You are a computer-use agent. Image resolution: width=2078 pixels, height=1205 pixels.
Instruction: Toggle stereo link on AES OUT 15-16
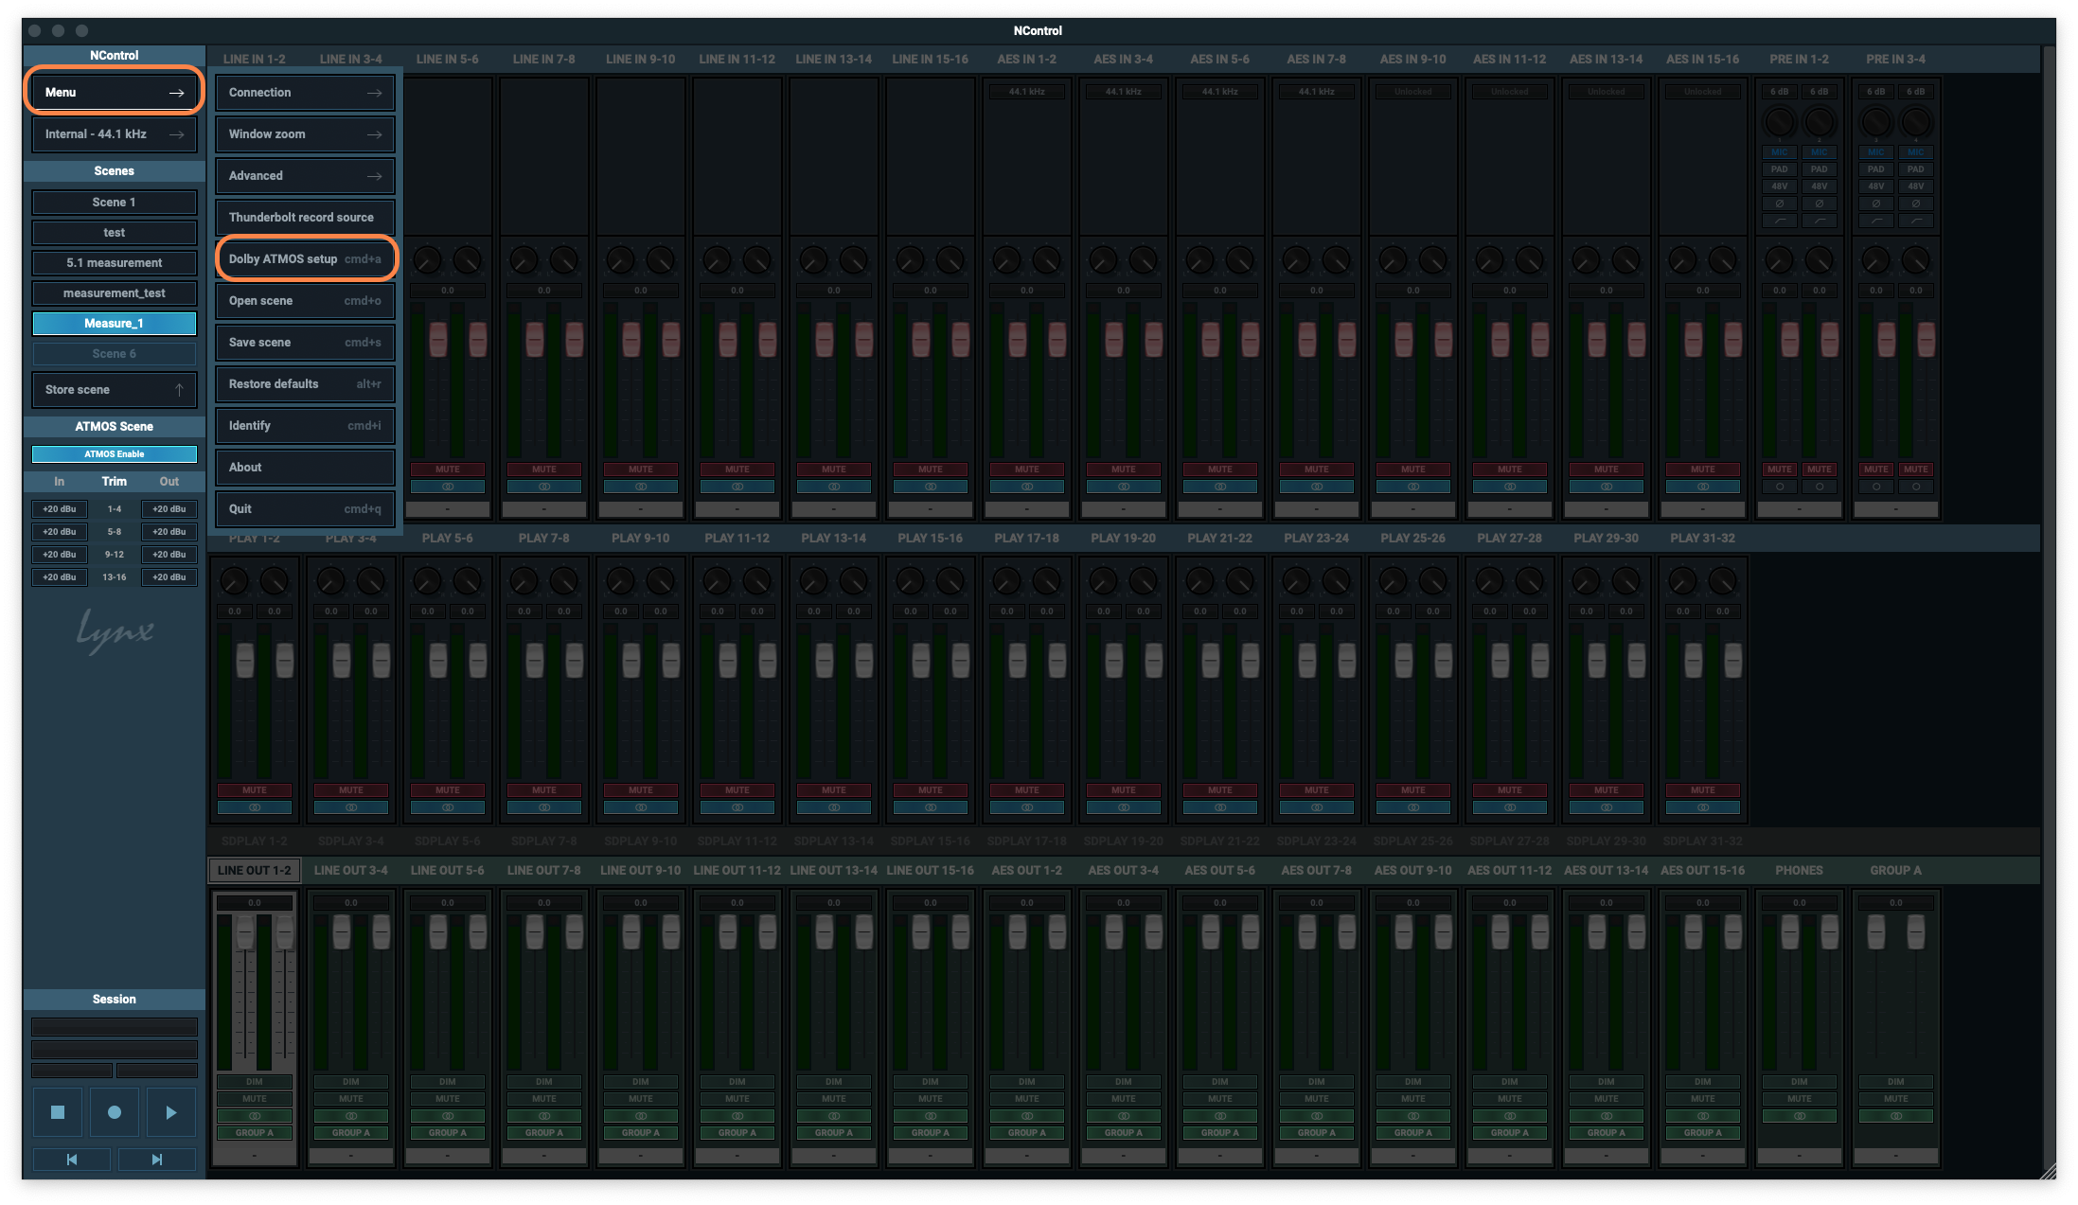pos(1703,1116)
